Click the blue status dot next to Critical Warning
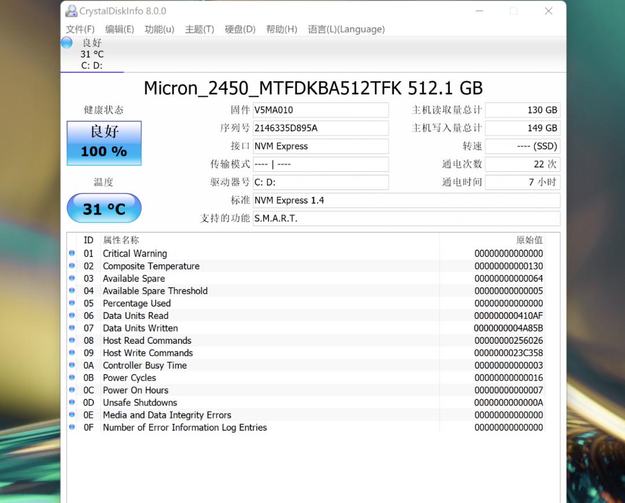Image resolution: width=625 pixels, height=503 pixels. coord(71,253)
